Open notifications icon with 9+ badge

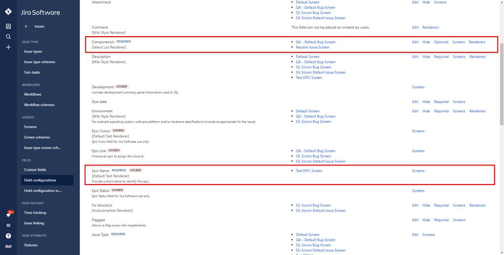(9, 214)
